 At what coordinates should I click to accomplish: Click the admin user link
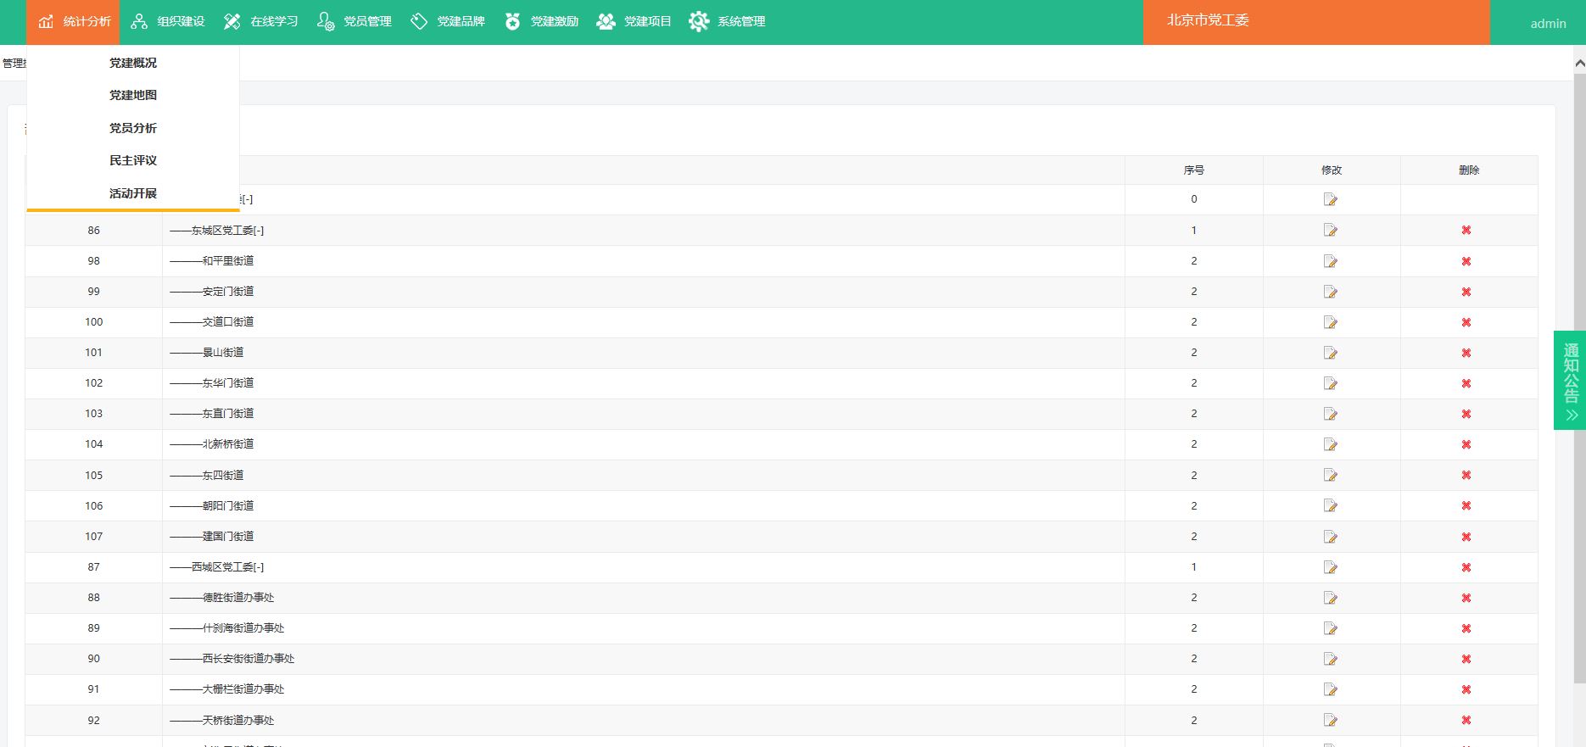pyautogui.click(x=1547, y=24)
